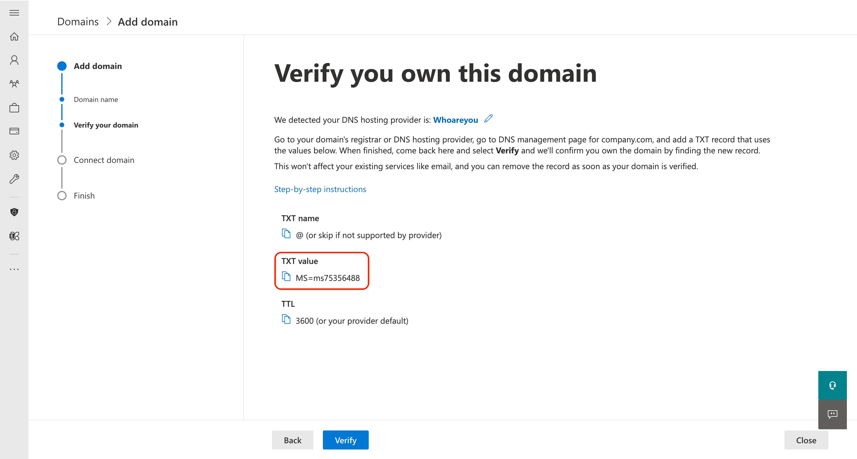Open the hamburger navigation menu
857x459 pixels.
(14, 12)
